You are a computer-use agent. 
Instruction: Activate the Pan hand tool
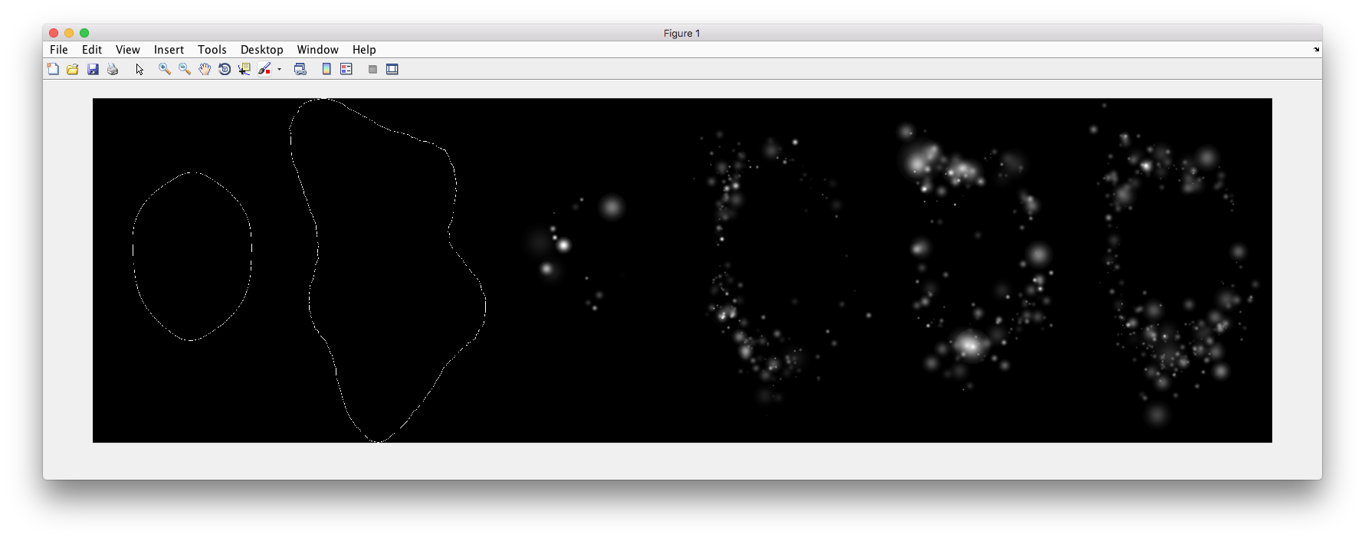click(205, 70)
